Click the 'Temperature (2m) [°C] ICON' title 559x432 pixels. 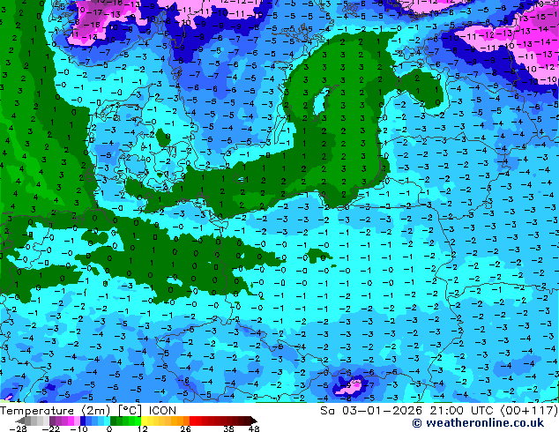[x=88, y=410]
